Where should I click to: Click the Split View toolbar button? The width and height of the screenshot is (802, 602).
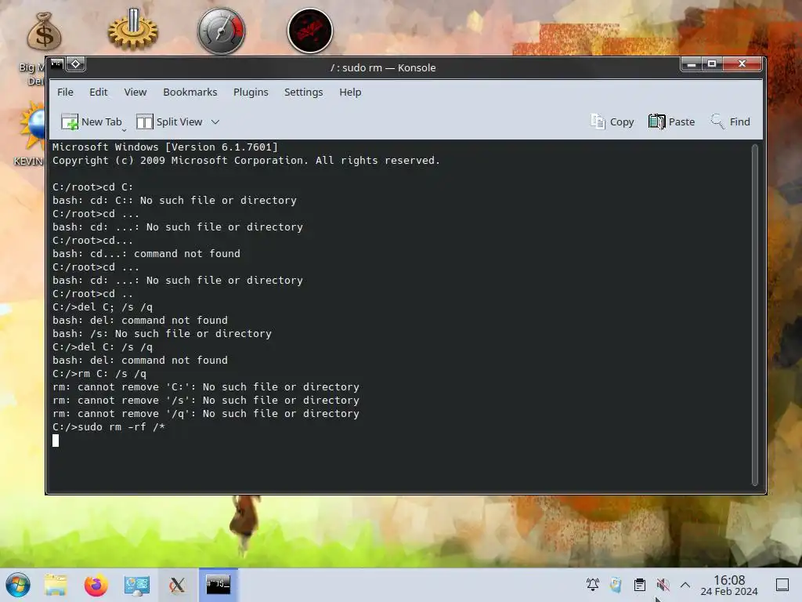170,121
